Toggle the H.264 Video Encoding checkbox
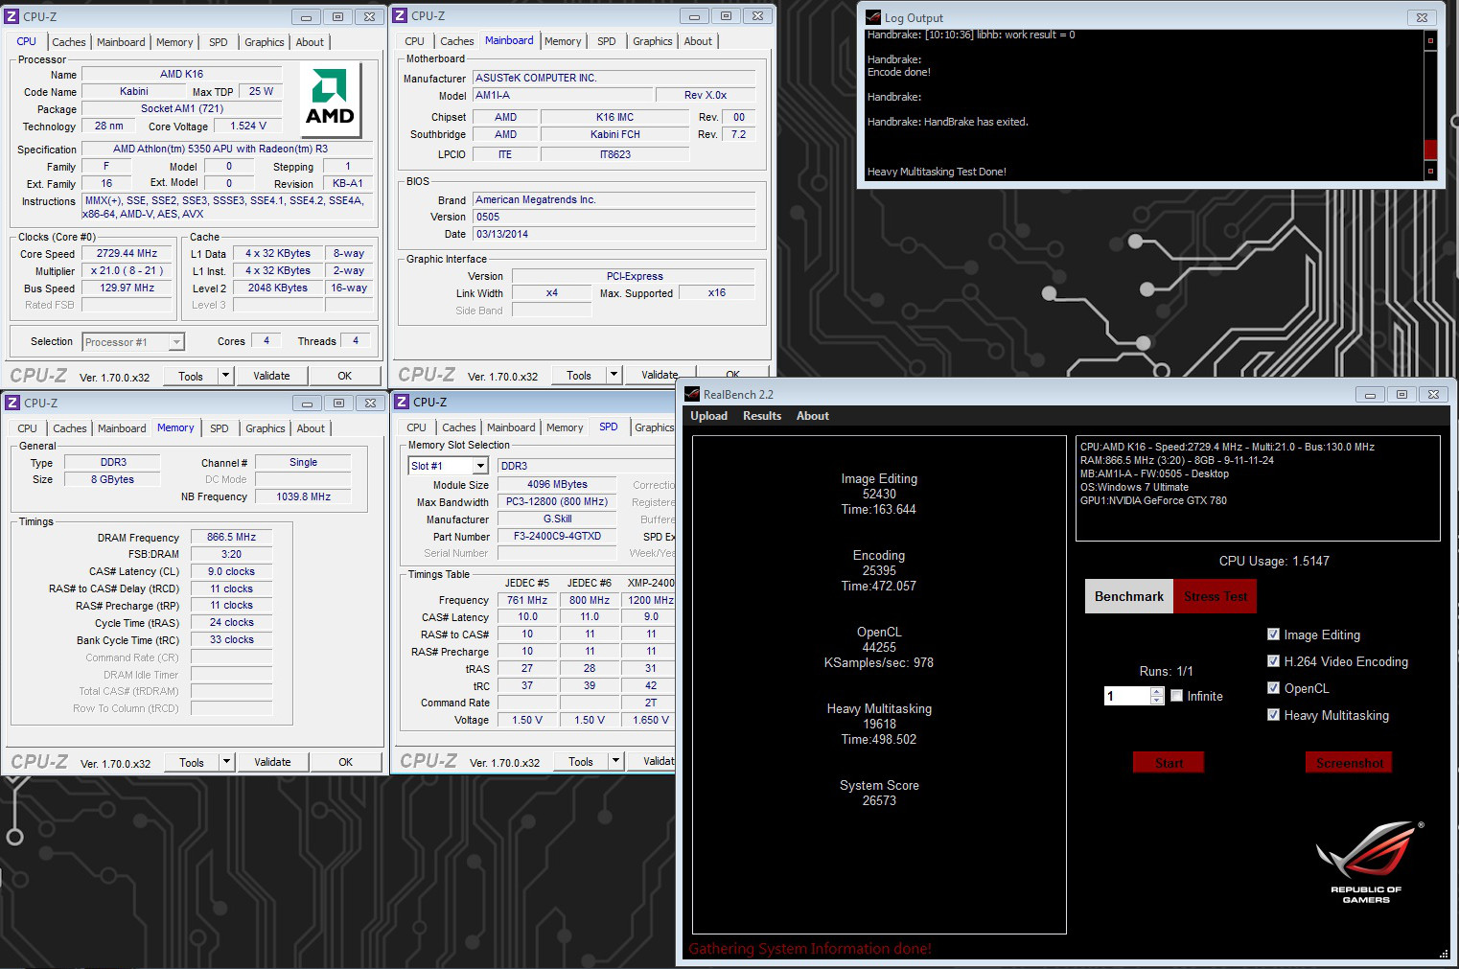Viewport: 1459px width, 969px height. [x=1273, y=660]
